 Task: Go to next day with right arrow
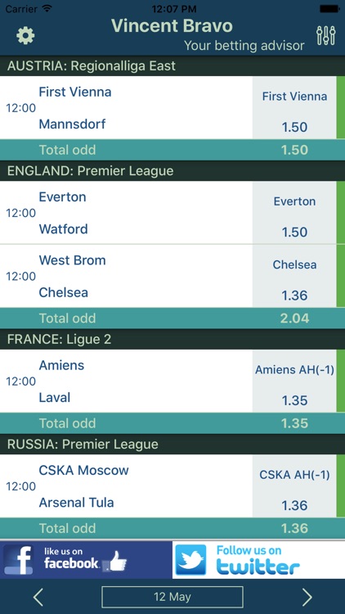point(307,597)
